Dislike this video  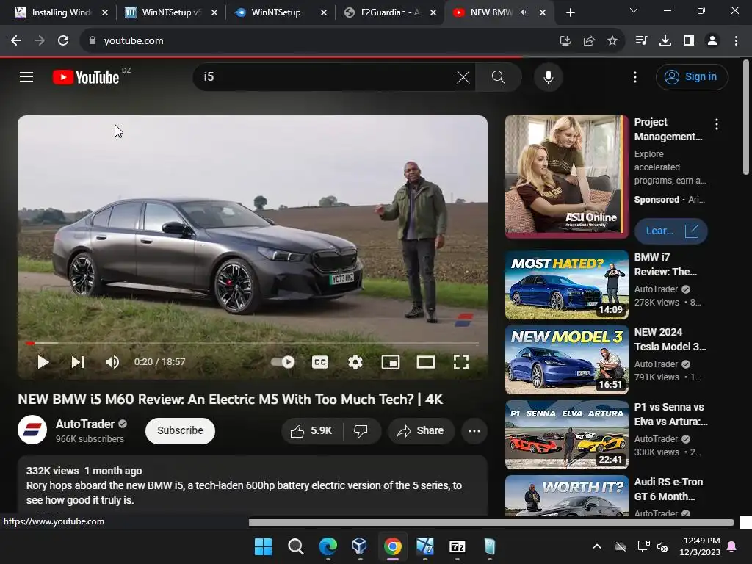[x=361, y=430]
